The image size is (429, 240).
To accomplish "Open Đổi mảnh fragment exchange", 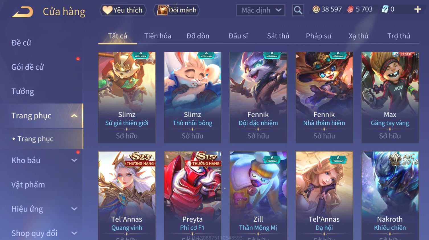I will coord(177,10).
